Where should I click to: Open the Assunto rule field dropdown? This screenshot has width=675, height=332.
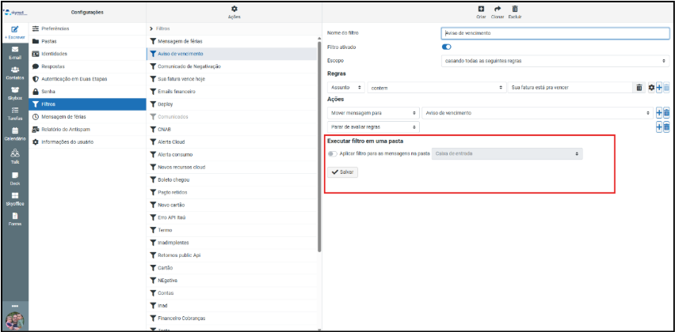click(x=346, y=87)
